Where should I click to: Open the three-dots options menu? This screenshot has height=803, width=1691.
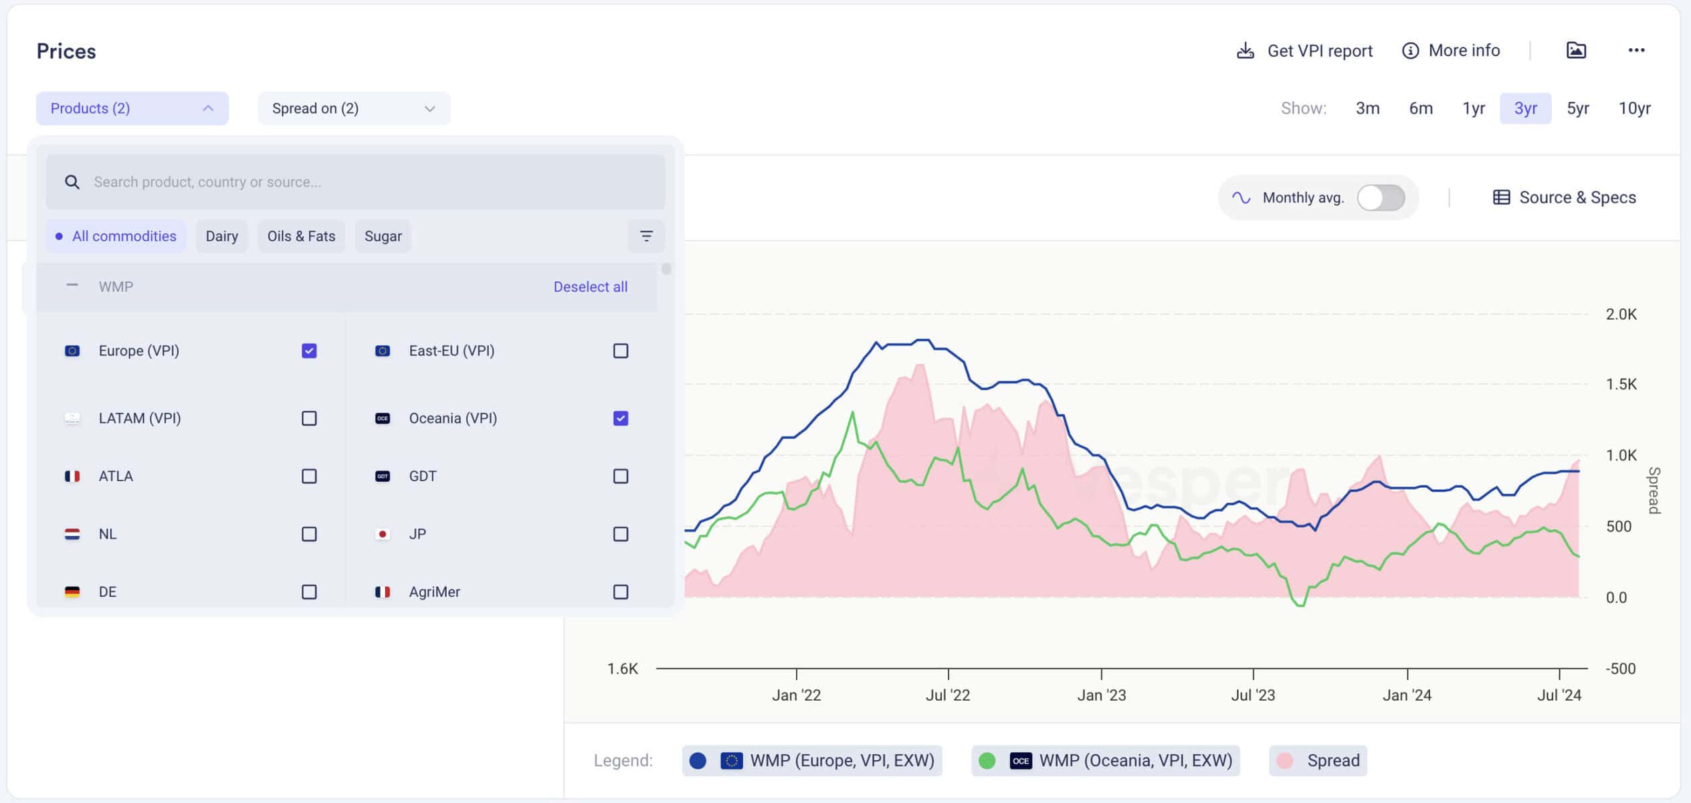1636,50
